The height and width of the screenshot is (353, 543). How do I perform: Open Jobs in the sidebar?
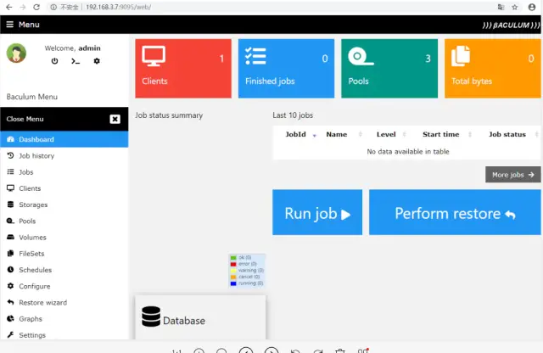pyautogui.click(x=64, y=171)
